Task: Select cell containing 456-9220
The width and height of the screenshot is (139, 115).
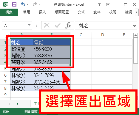Action: point(52,49)
